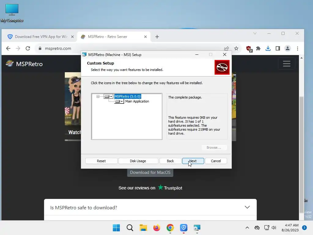Open the VPN shield app in taskbar
The height and width of the screenshot is (235, 313).
[x=183, y=228]
